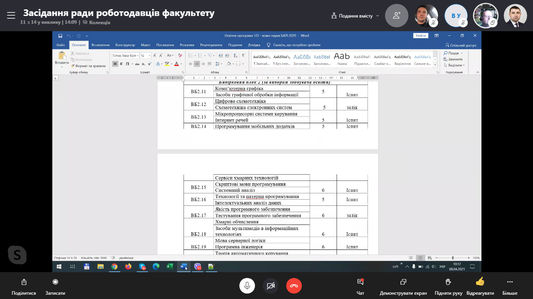533x299 pixels.
Task: Toggle show paragraph marks (¶)
Action: 243,55
